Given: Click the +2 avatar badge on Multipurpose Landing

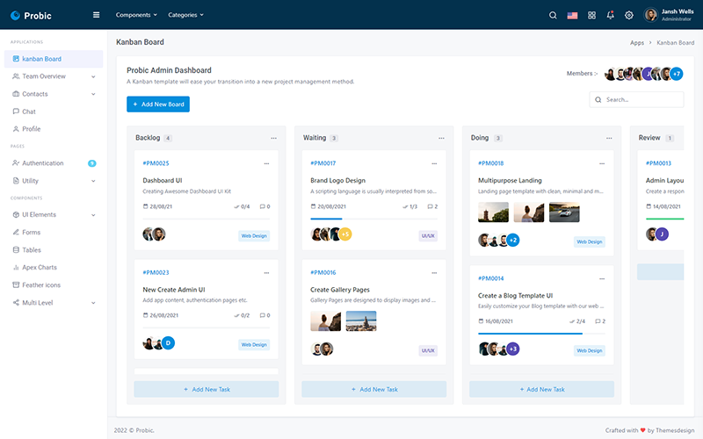Looking at the screenshot, I should click(513, 240).
